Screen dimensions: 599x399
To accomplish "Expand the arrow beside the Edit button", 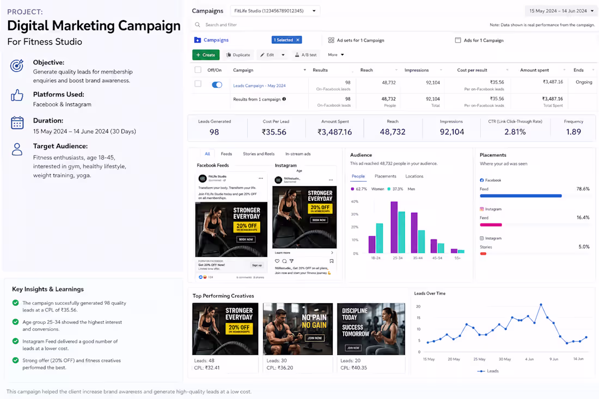I will (283, 55).
